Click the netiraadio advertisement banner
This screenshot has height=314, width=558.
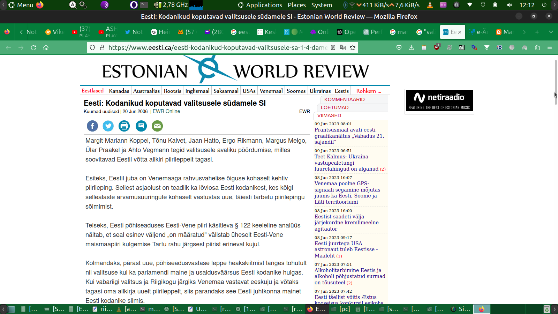(x=439, y=101)
